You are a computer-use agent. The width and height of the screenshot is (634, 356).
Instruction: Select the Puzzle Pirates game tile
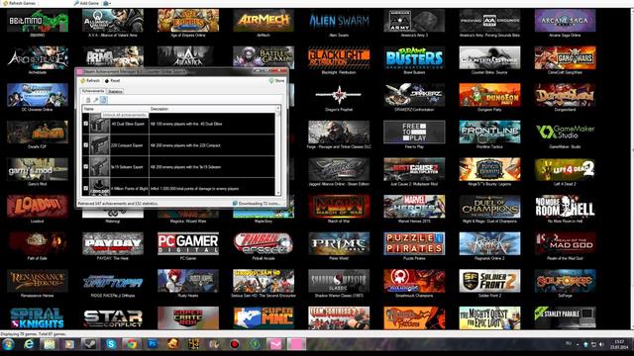click(414, 244)
